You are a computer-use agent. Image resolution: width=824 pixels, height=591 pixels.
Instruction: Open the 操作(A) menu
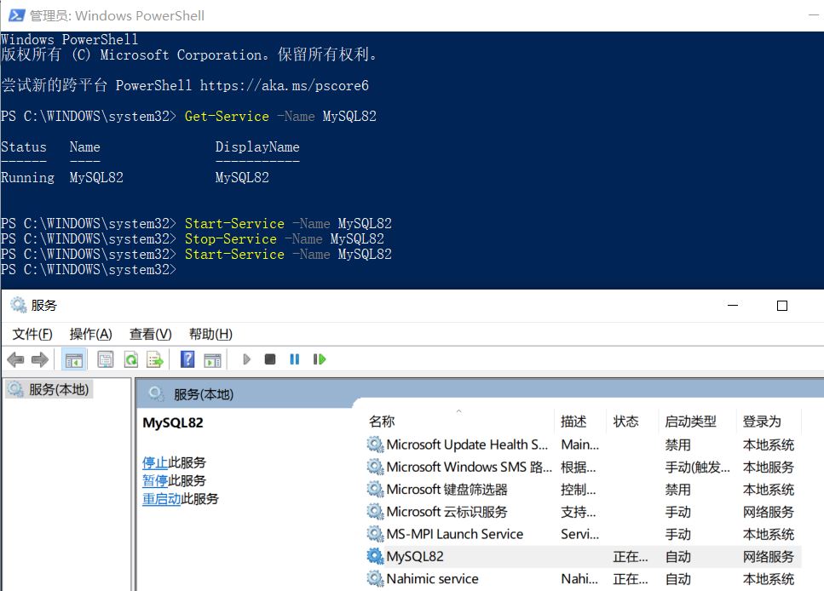pos(91,334)
